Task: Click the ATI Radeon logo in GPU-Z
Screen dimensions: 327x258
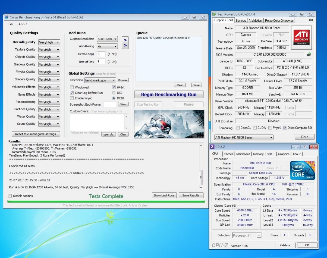Action: point(301,37)
